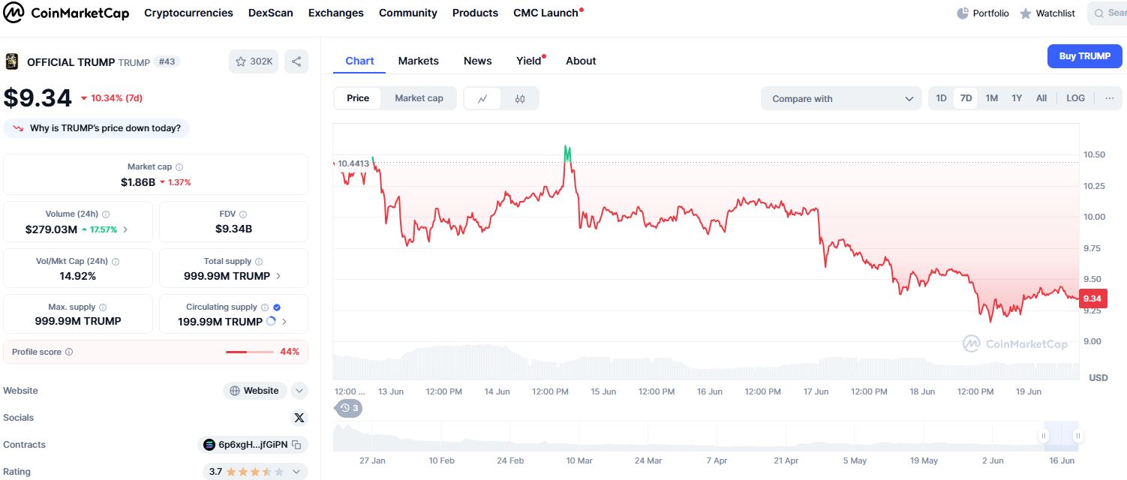1127x480 pixels.
Task: Click the Solana chain icon in Contracts
Action: (x=209, y=445)
